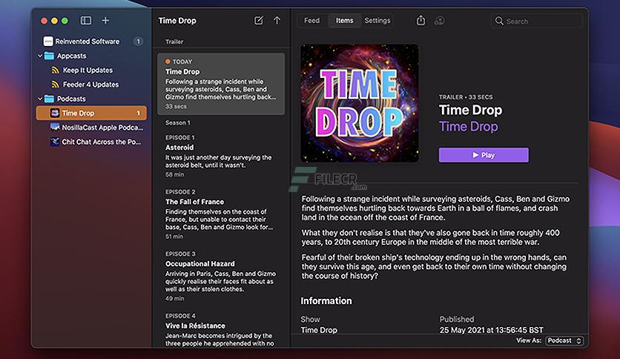Click the unread badge on Time Drop
The height and width of the screenshot is (359, 620).
[138, 113]
